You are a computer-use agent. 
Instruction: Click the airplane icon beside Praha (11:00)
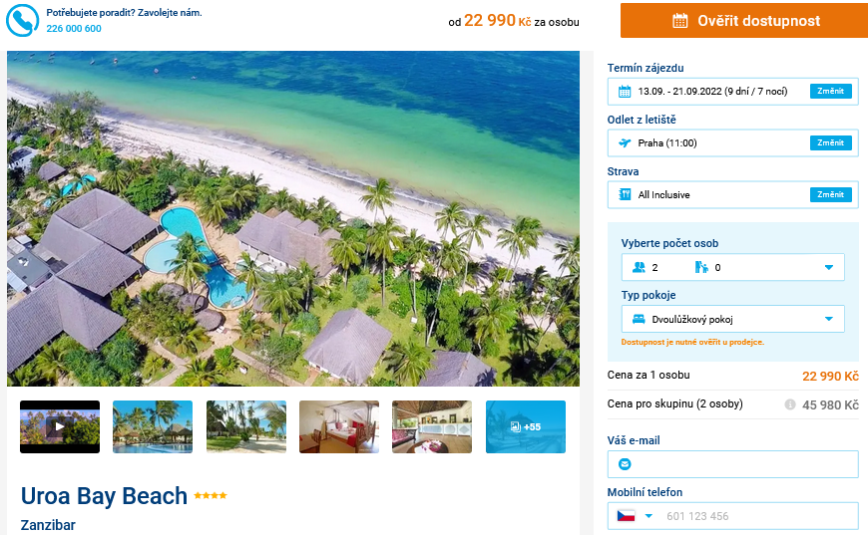pos(625,143)
